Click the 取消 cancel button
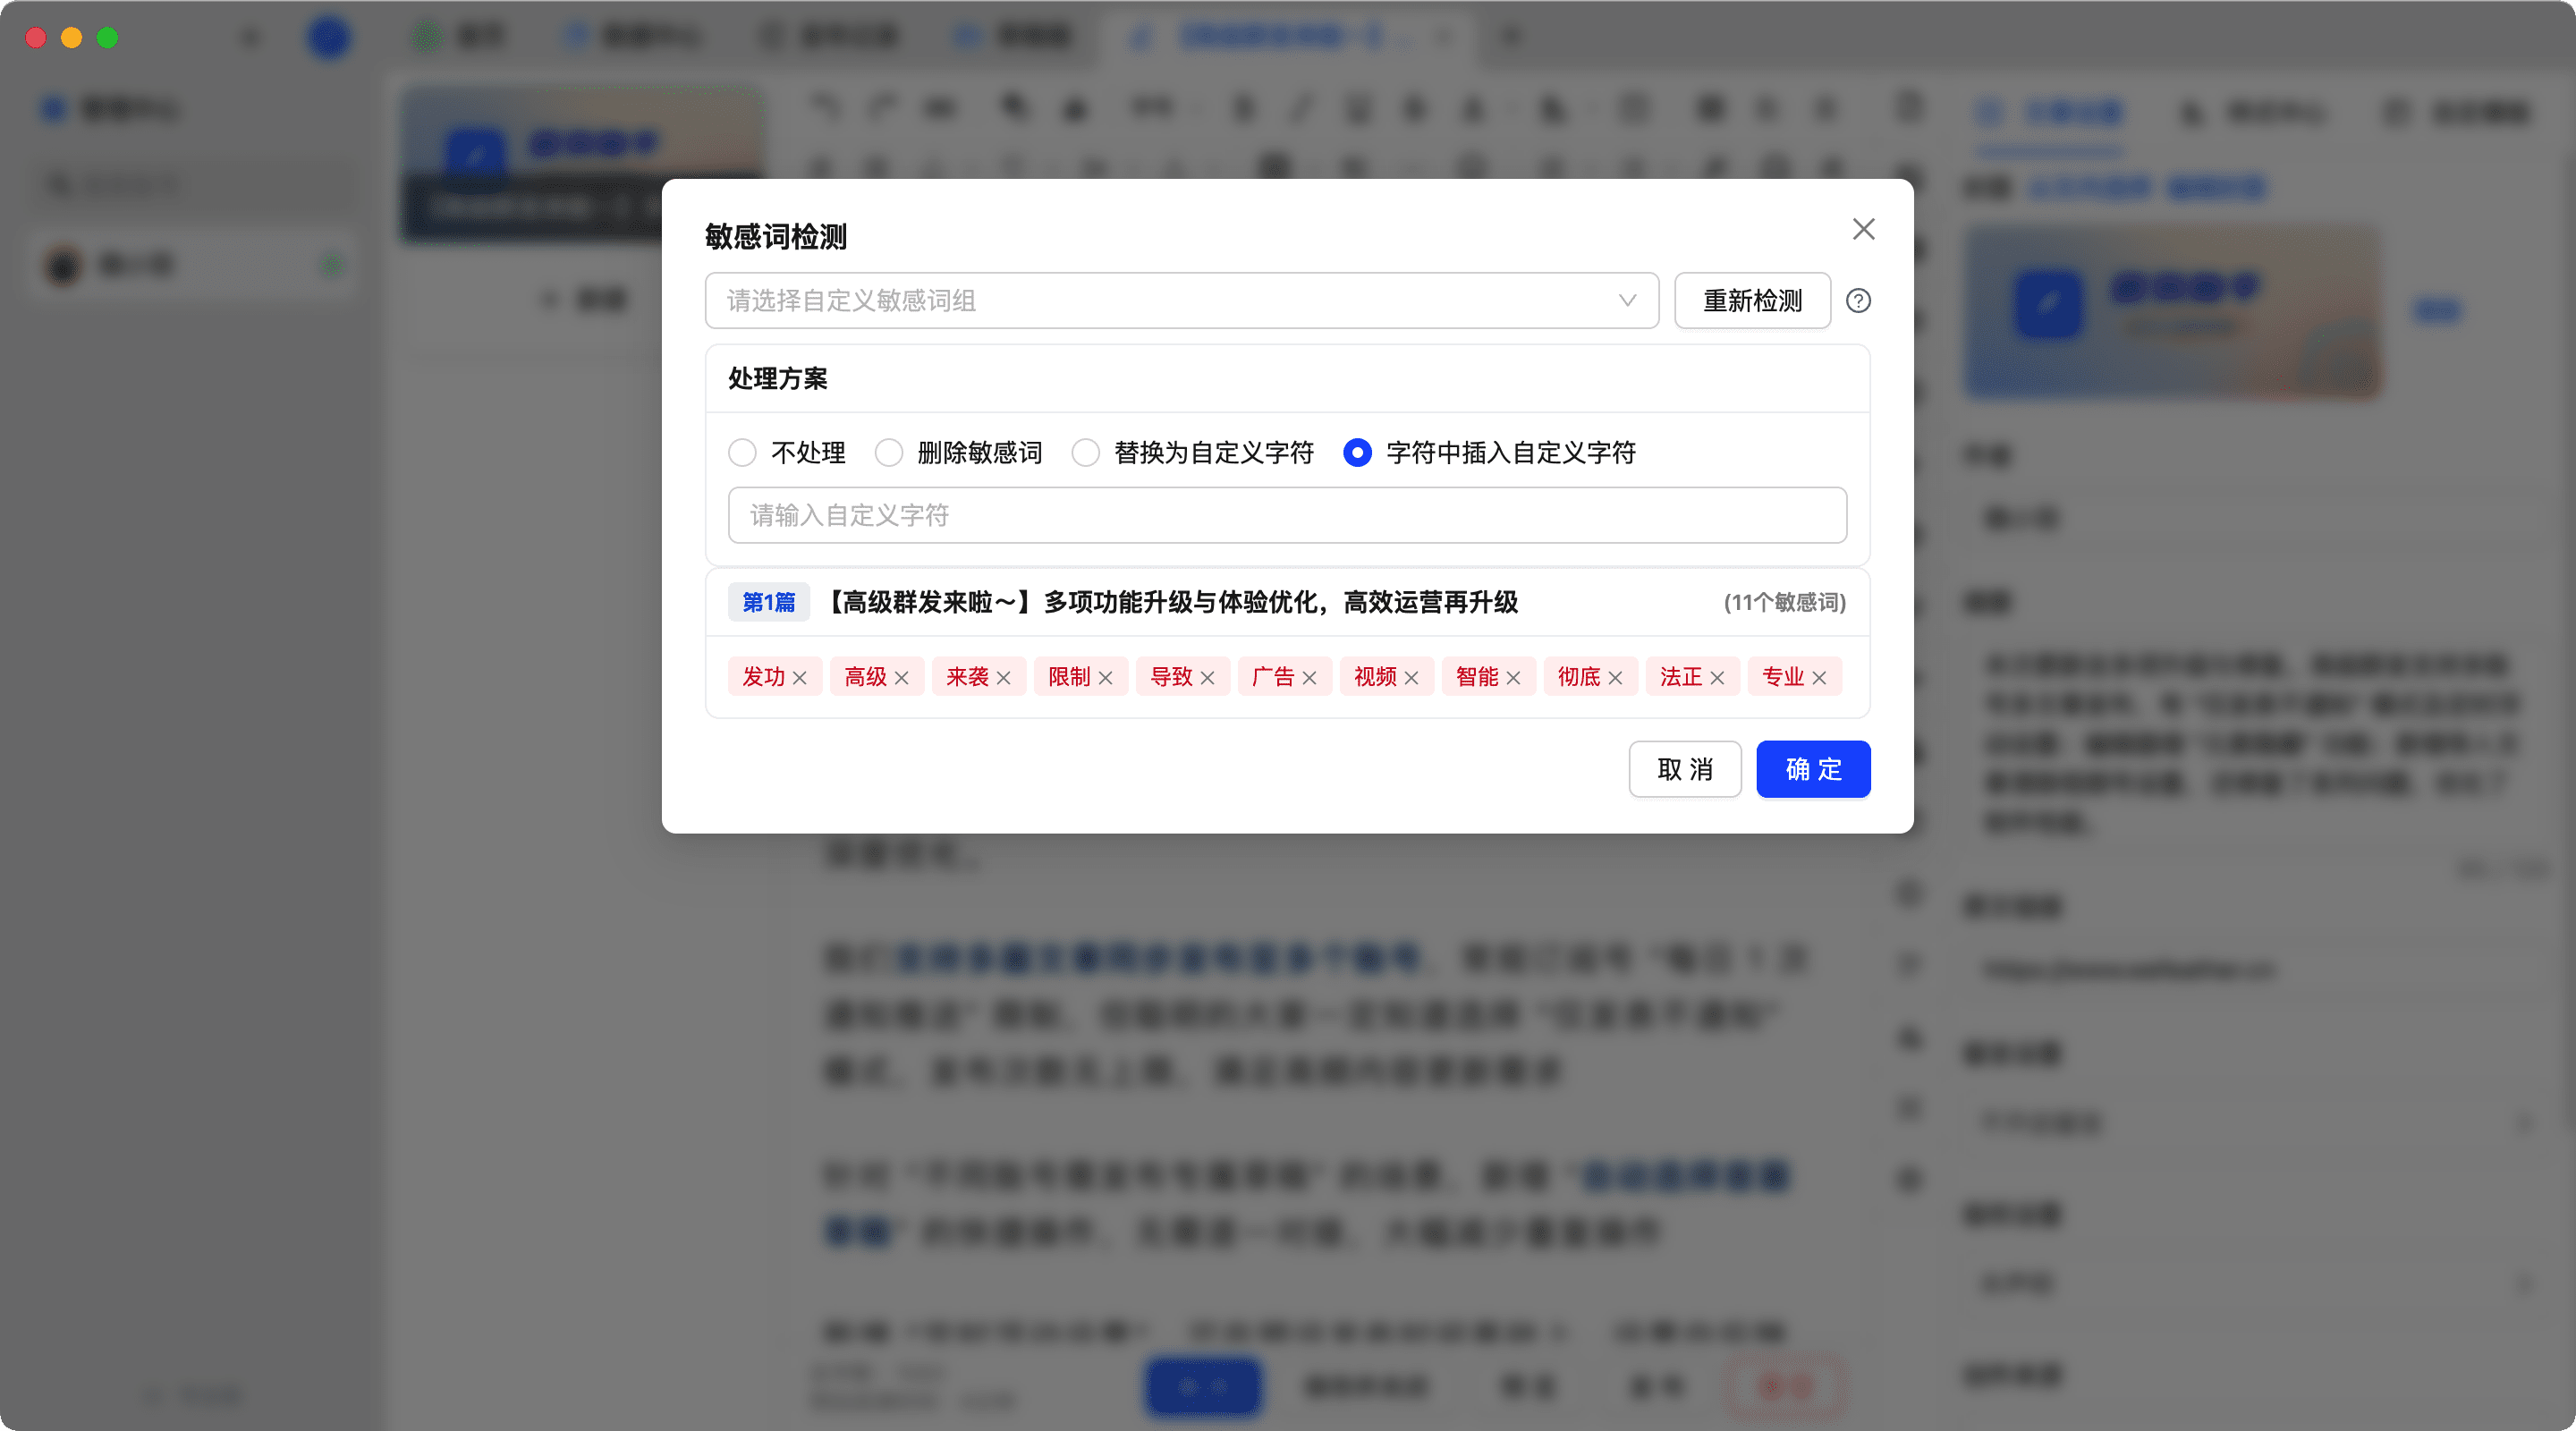The width and height of the screenshot is (2576, 1431). [x=1685, y=769]
